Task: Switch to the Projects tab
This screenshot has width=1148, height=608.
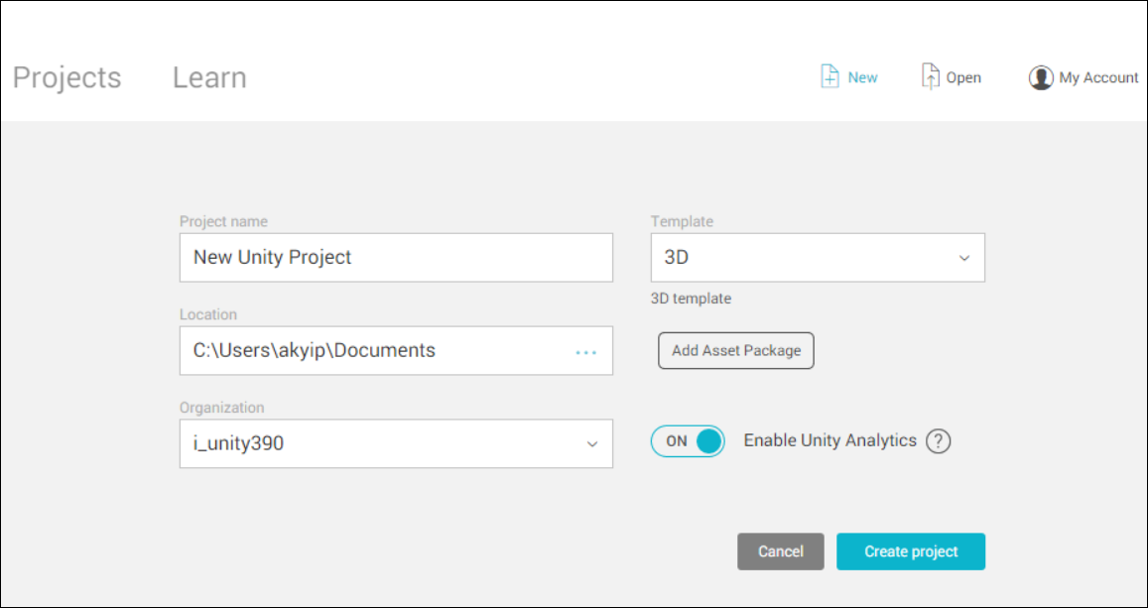Action: pyautogui.click(x=66, y=77)
